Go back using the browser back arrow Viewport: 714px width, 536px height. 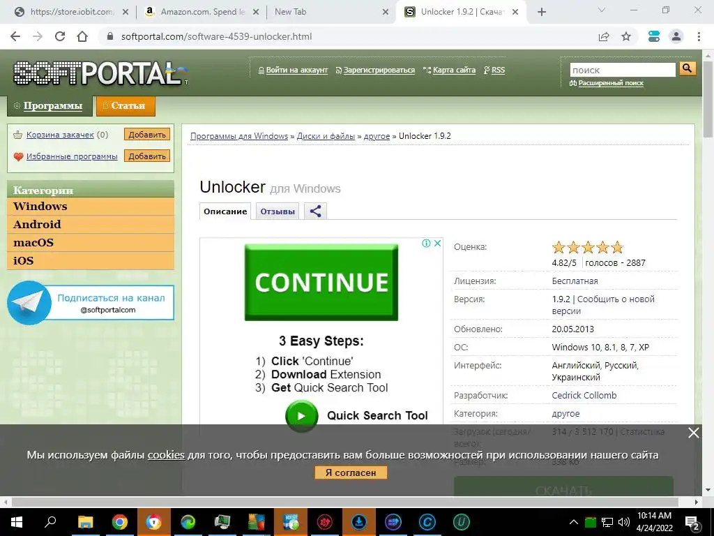[x=15, y=36]
